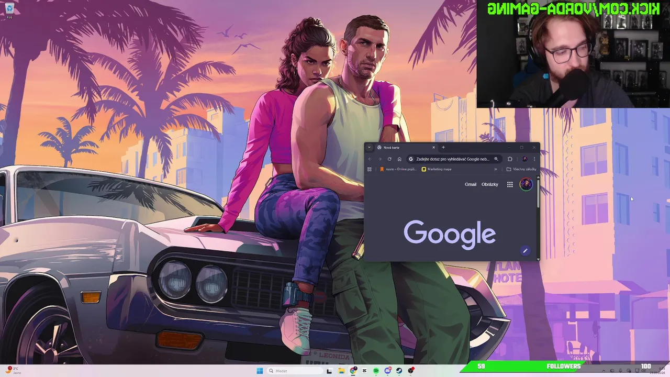Expand hidden bookmarks double chevron
The image size is (670, 377).
[x=495, y=169]
